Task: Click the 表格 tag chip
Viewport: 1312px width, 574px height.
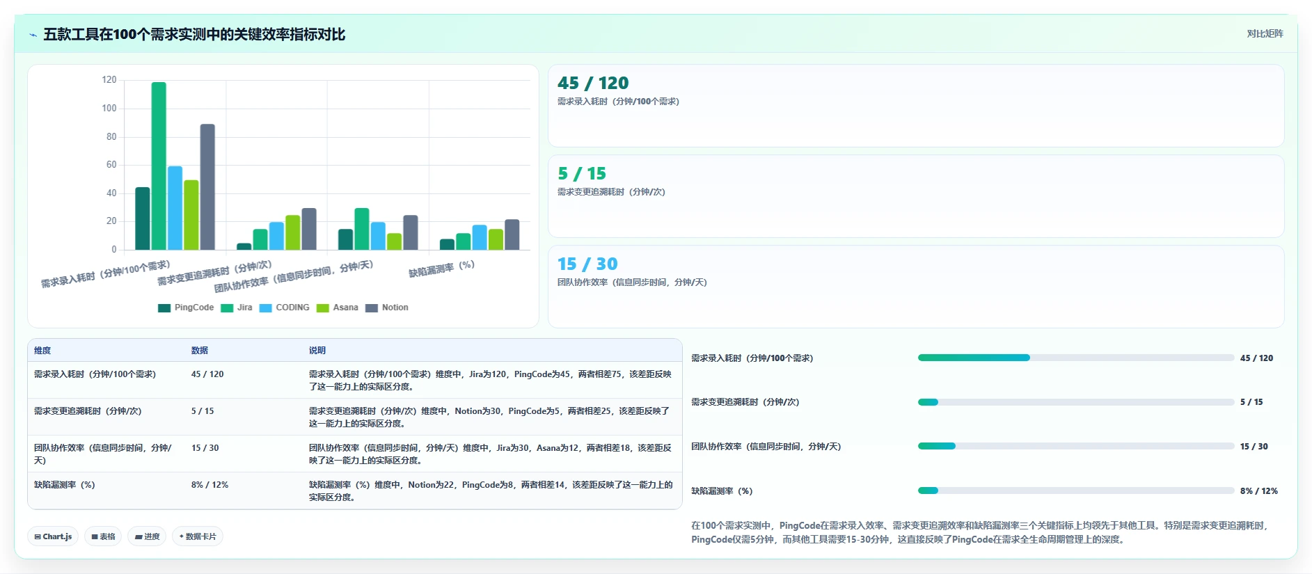Action: point(103,536)
